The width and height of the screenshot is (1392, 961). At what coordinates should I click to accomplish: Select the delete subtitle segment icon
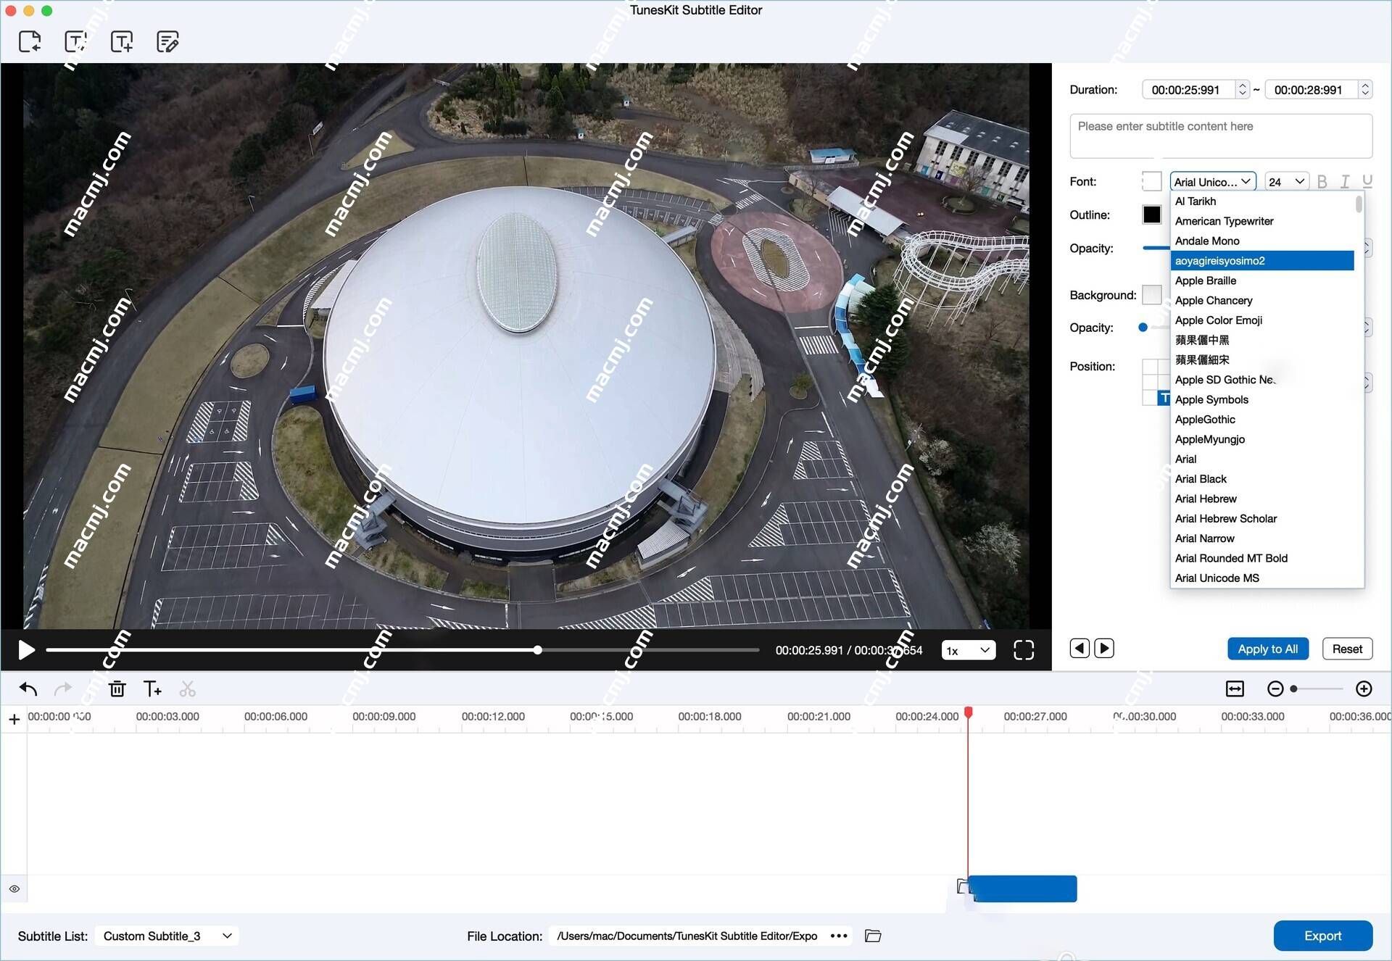117,688
